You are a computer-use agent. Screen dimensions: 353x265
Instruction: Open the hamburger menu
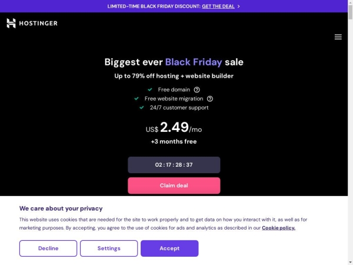coord(338,37)
